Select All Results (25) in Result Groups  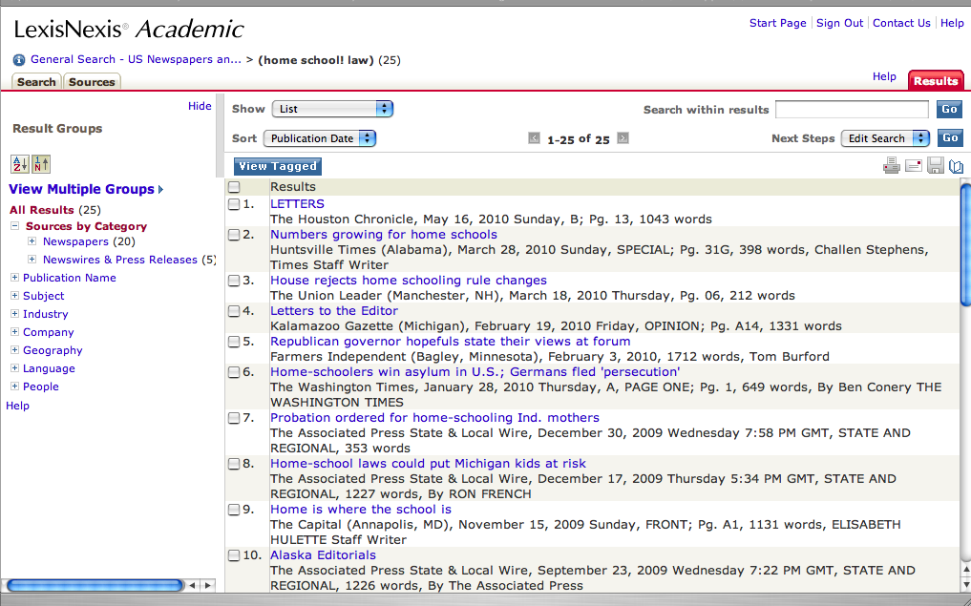point(55,210)
